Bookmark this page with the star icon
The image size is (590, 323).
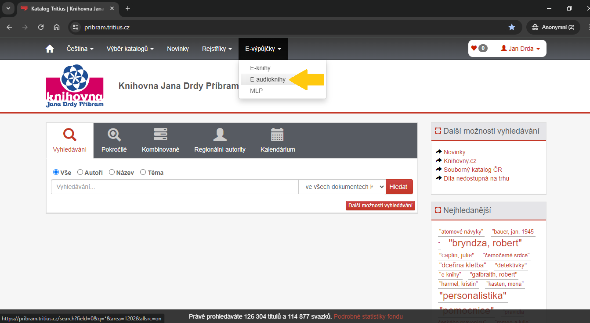[511, 27]
